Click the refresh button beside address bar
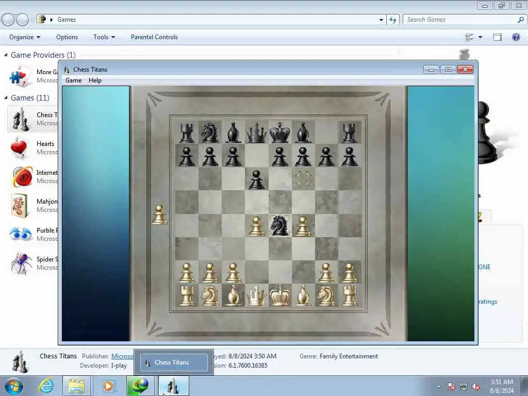The image size is (528, 396). click(393, 20)
